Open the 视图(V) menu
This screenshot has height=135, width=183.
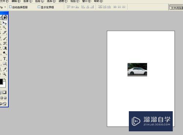coord(75,1)
